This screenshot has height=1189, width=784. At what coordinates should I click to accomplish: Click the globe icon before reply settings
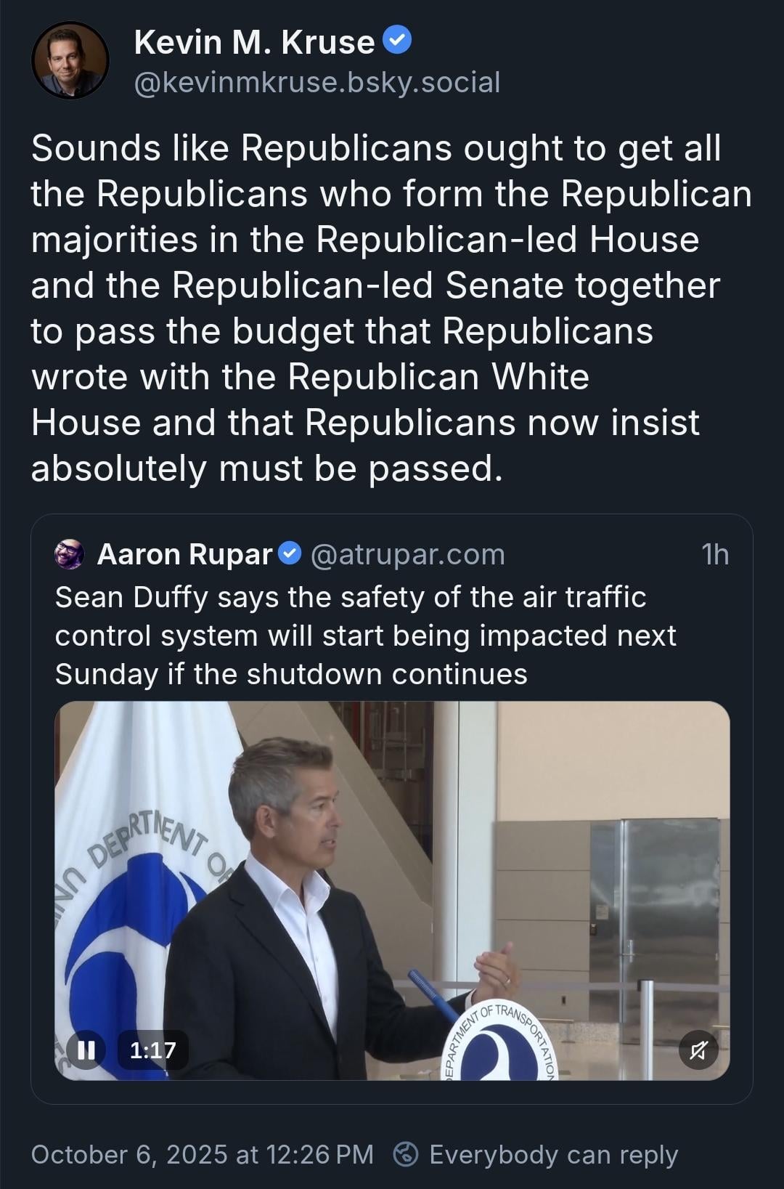(x=406, y=1153)
